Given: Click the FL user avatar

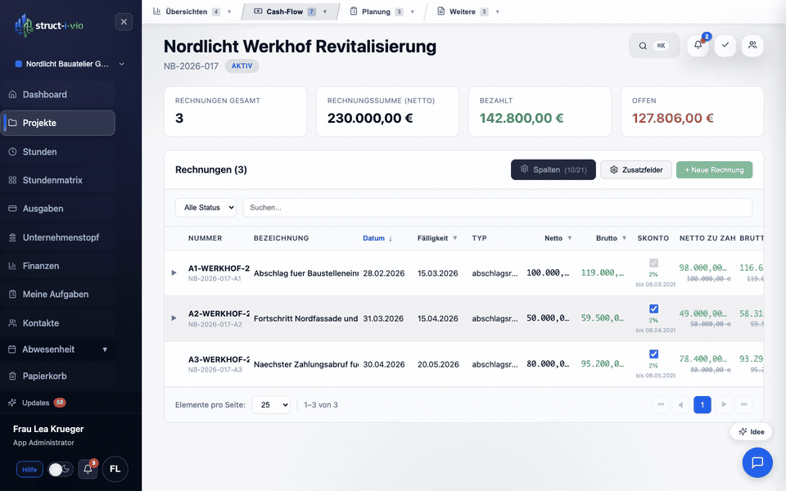Looking at the screenshot, I should tap(115, 469).
